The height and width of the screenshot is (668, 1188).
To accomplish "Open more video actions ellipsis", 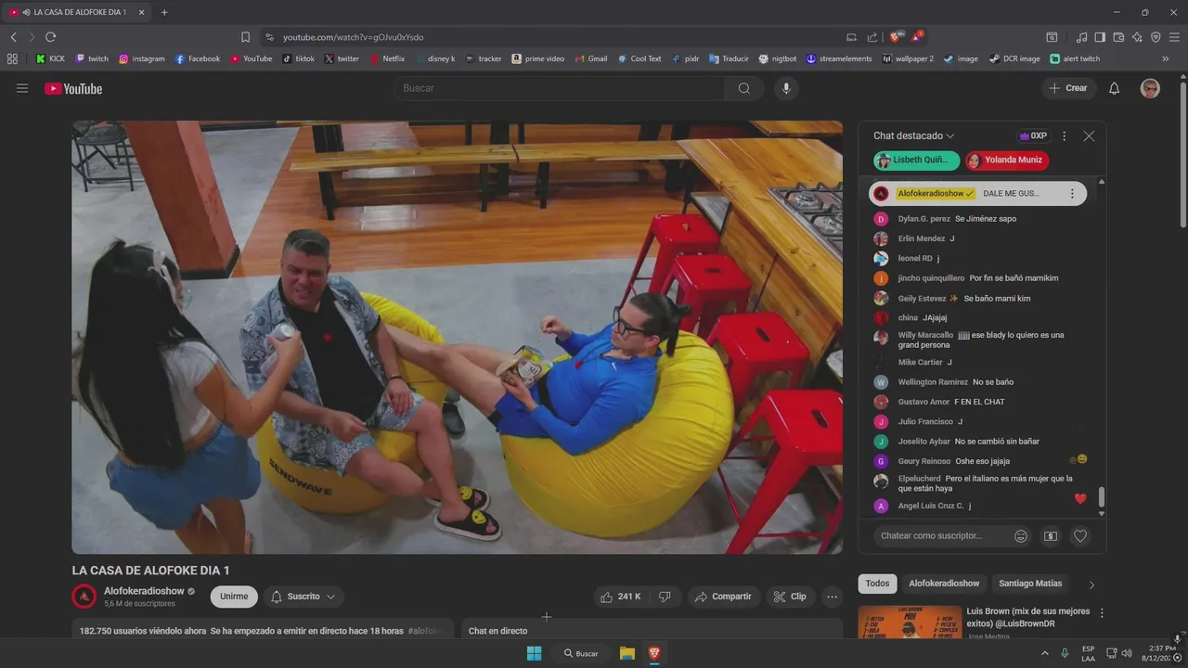I will coord(833,597).
